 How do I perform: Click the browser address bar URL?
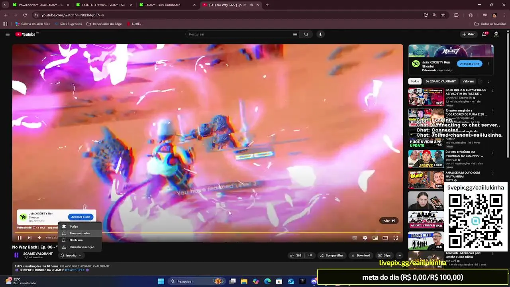(x=73, y=15)
